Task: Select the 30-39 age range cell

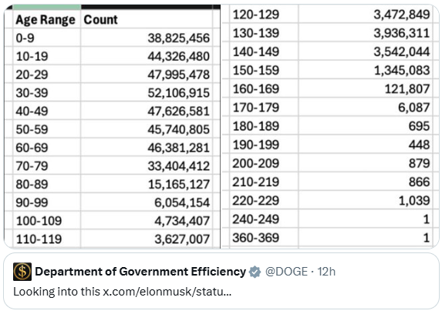Action: [46, 92]
